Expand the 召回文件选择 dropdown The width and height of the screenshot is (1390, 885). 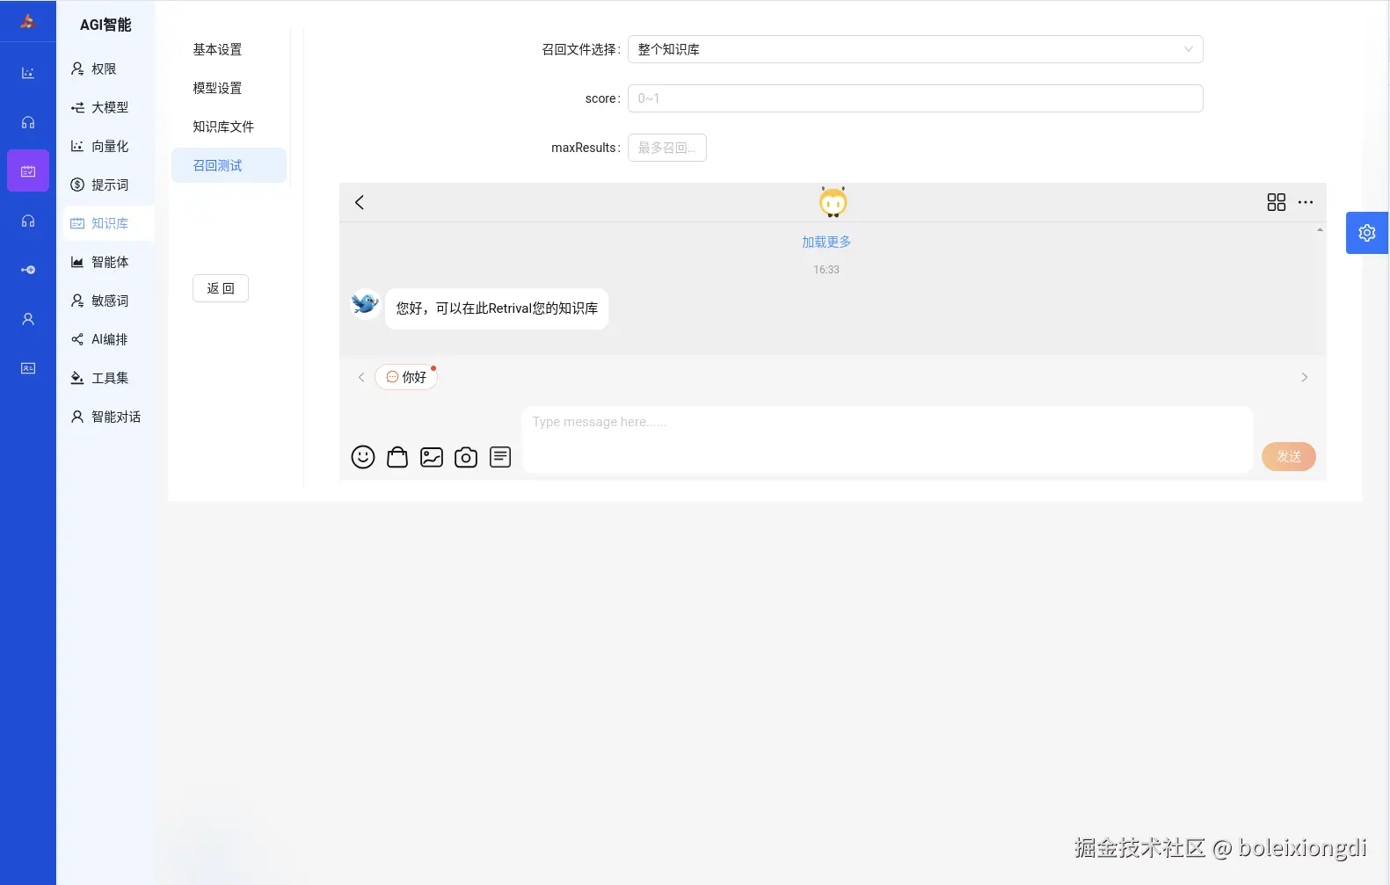pyautogui.click(x=915, y=49)
